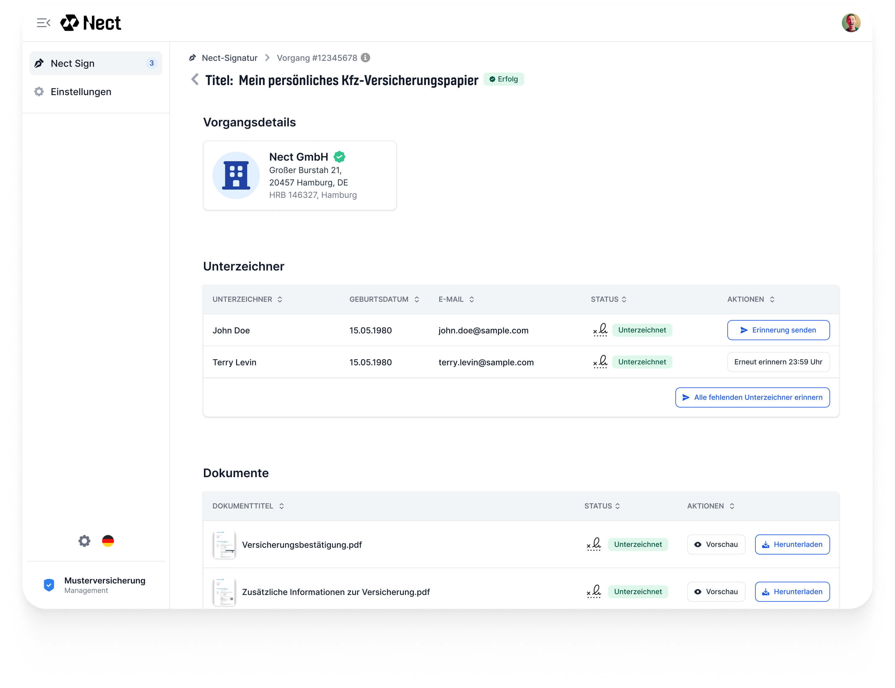This screenshot has height=688, width=895.
Task: Open Einstellungen in the sidebar
Action: point(81,92)
